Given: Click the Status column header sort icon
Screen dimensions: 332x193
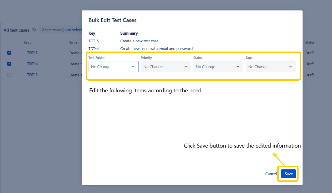Looking at the screenshot, I should [x=316, y=43].
